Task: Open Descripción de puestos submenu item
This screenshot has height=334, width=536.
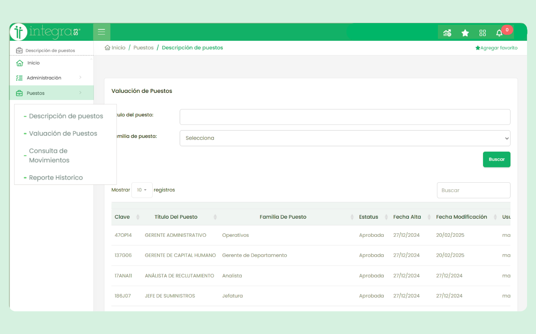Action: 66,116
